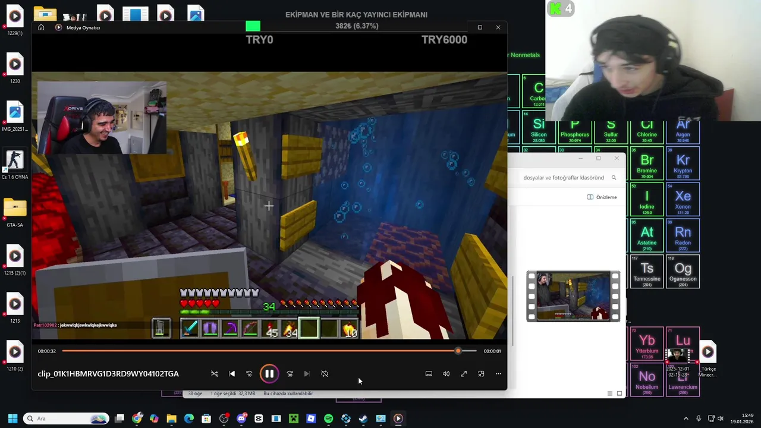The height and width of the screenshot is (428, 761).
Task: Toggle shuffle in Media Player
Action: coord(215,374)
